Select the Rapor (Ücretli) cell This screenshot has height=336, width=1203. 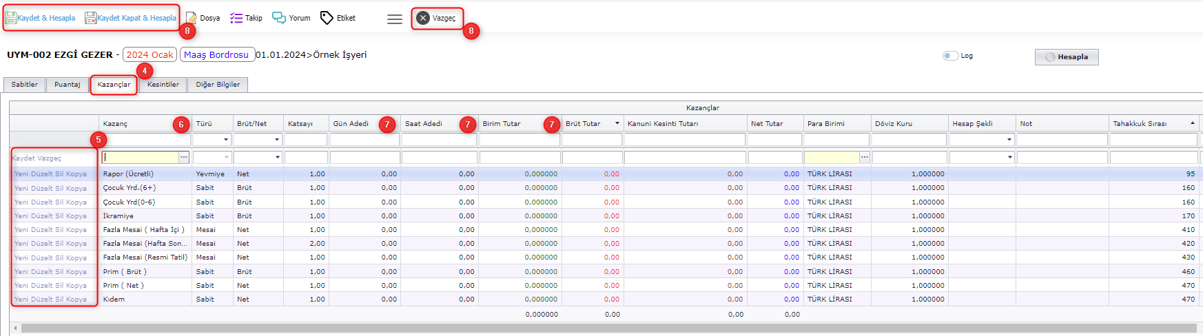(145, 174)
